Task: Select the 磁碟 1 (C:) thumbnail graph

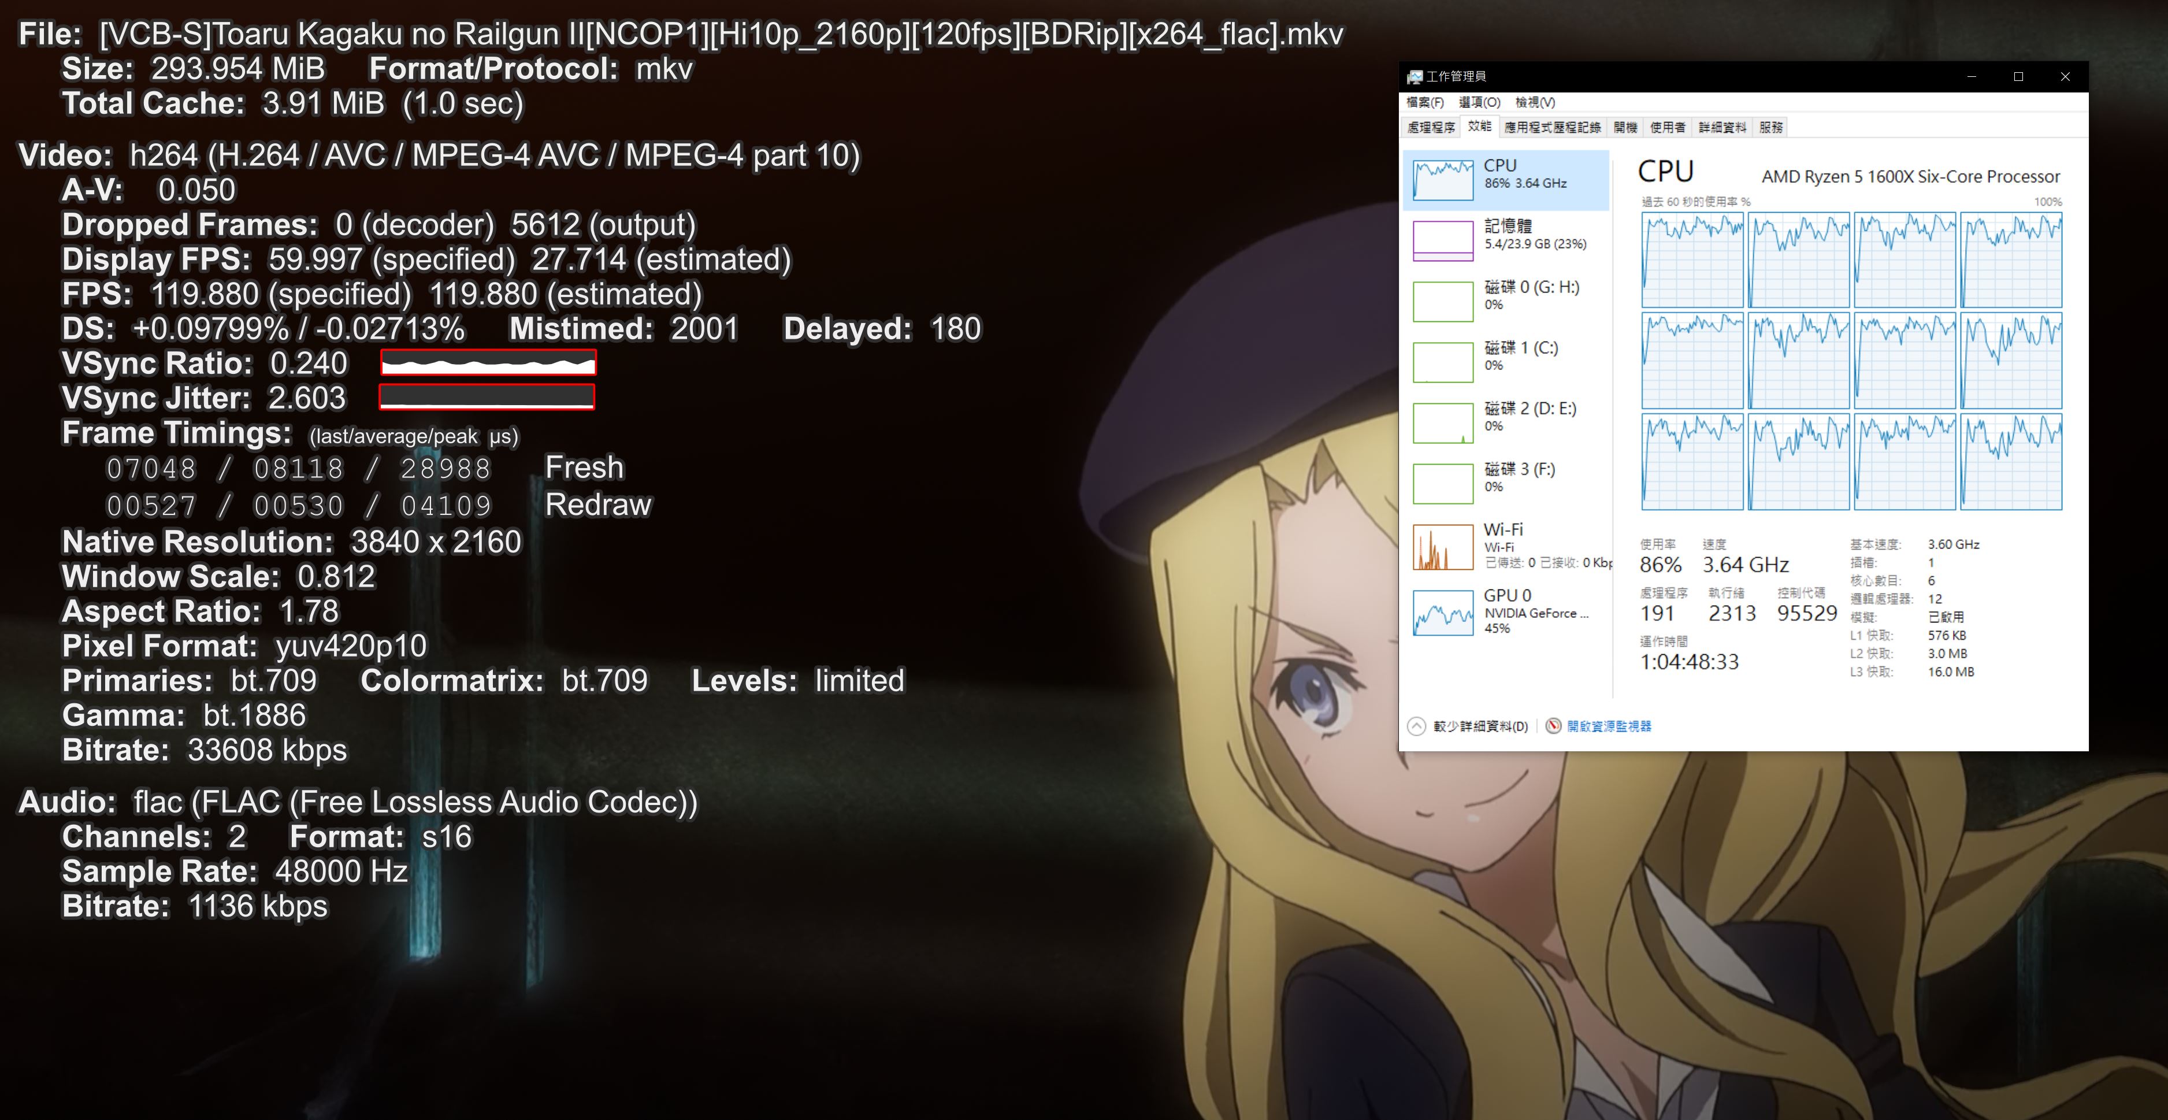Action: [1442, 362]
